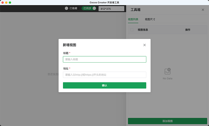Click the macOS yellow minimize window button
209x126 pixels.
(6, 2)
